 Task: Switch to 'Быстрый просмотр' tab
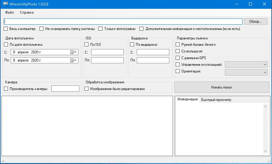coord(216,100)
